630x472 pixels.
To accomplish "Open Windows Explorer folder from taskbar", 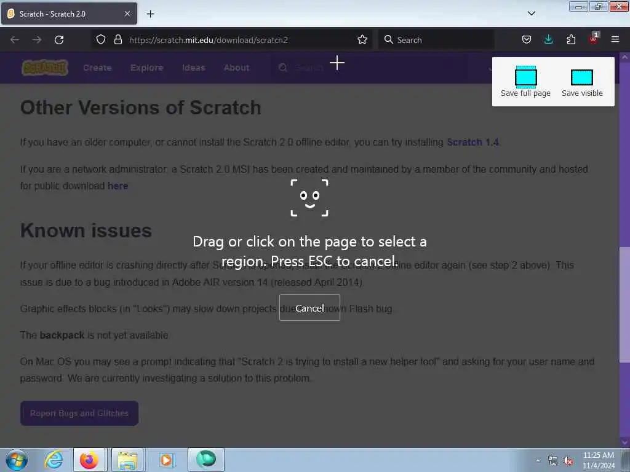I will (127, 460).
